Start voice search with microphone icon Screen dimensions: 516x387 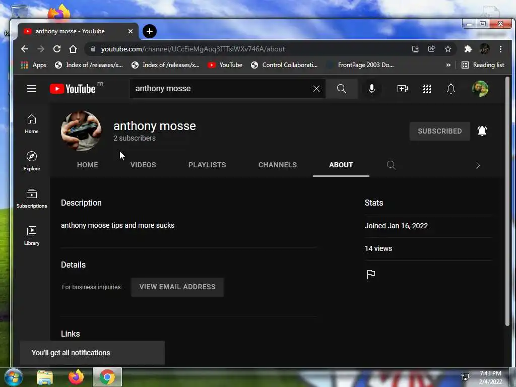[x=371, y=89]
